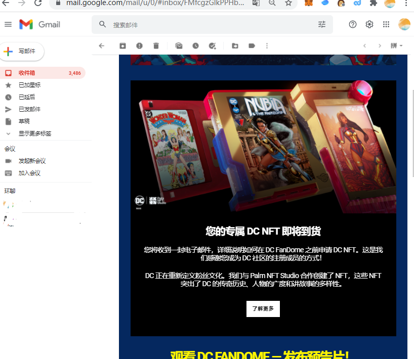414x359 pixels.
Task: Click the browser address bar URL
Action: [155, 3]
